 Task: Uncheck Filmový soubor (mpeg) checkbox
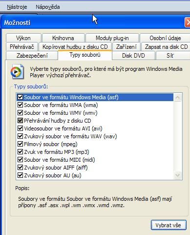(20, 144)
